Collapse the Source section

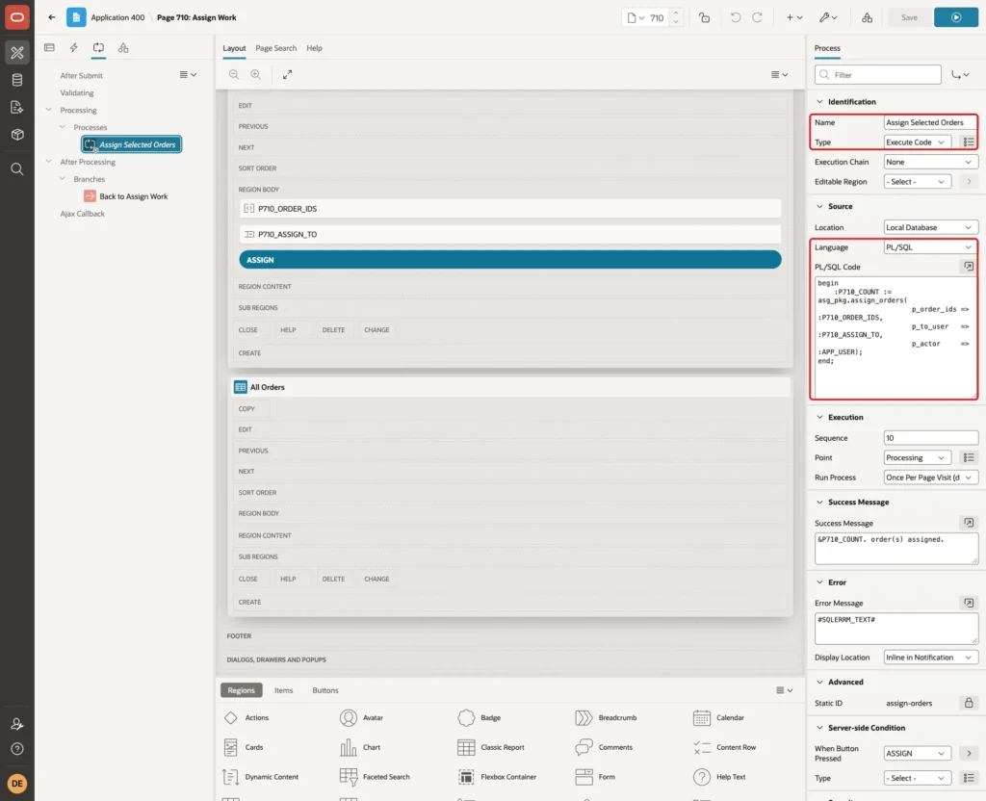pos(819,206)
